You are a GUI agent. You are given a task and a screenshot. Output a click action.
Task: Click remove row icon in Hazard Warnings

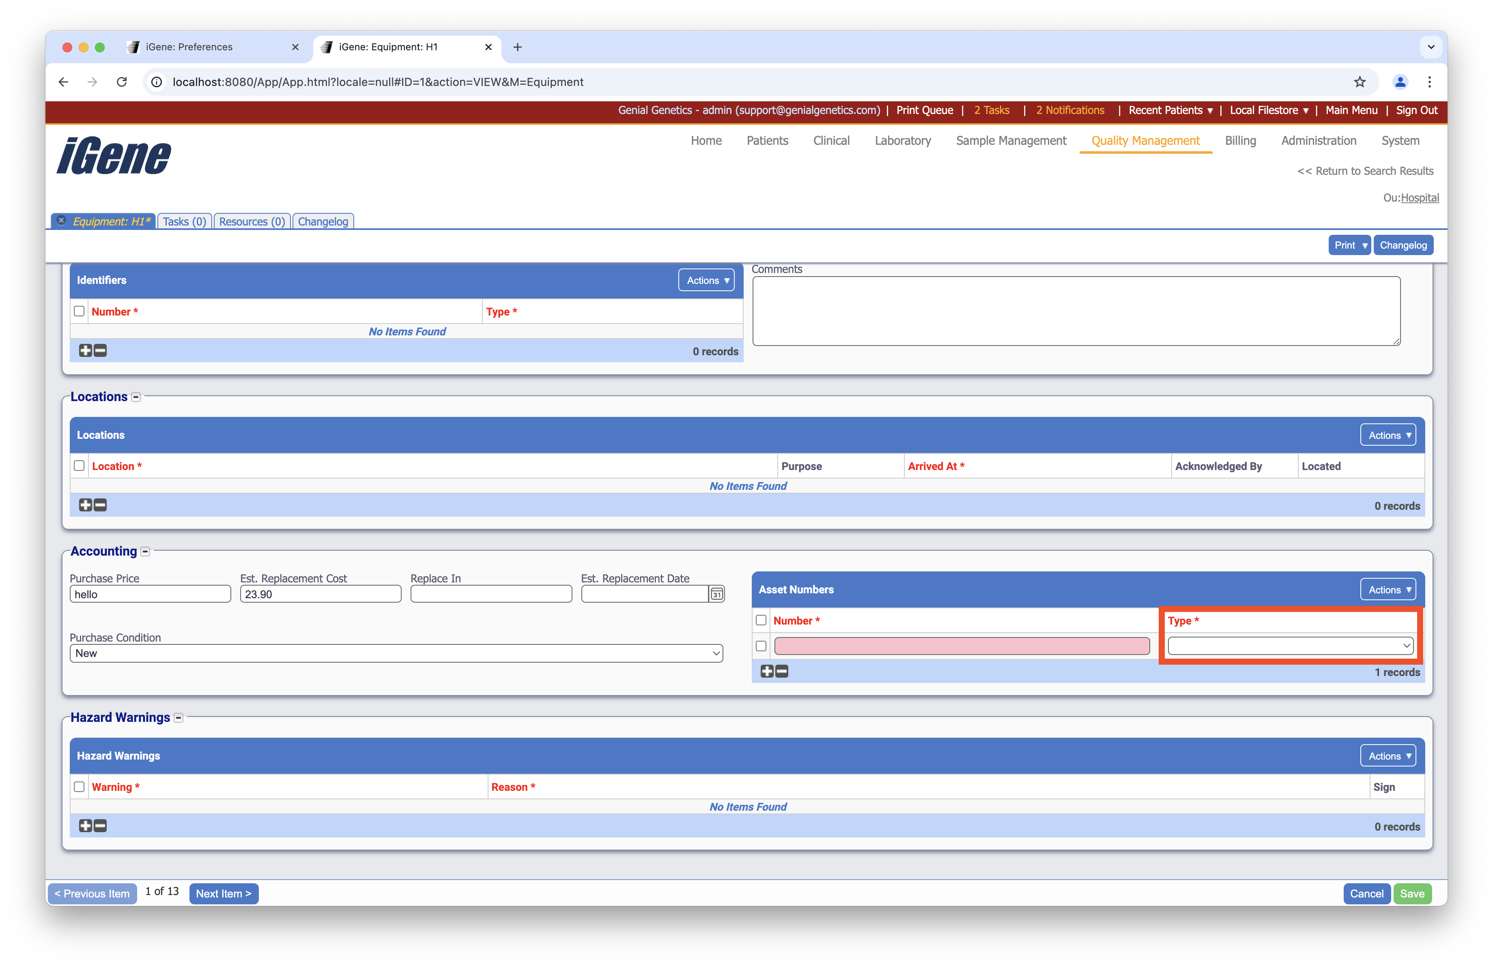click(x=100, y=826)
